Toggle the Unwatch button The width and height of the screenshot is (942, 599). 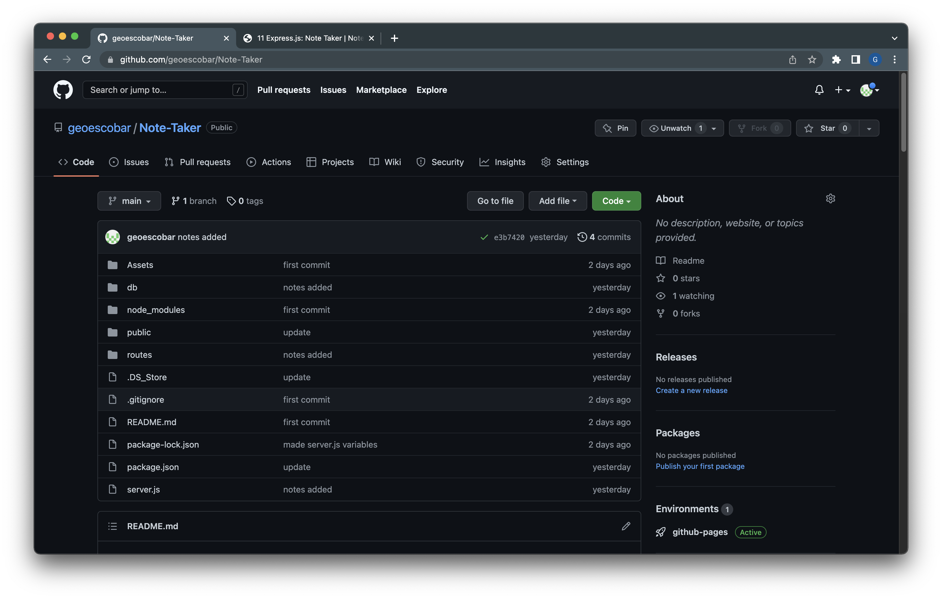(676, 128)
